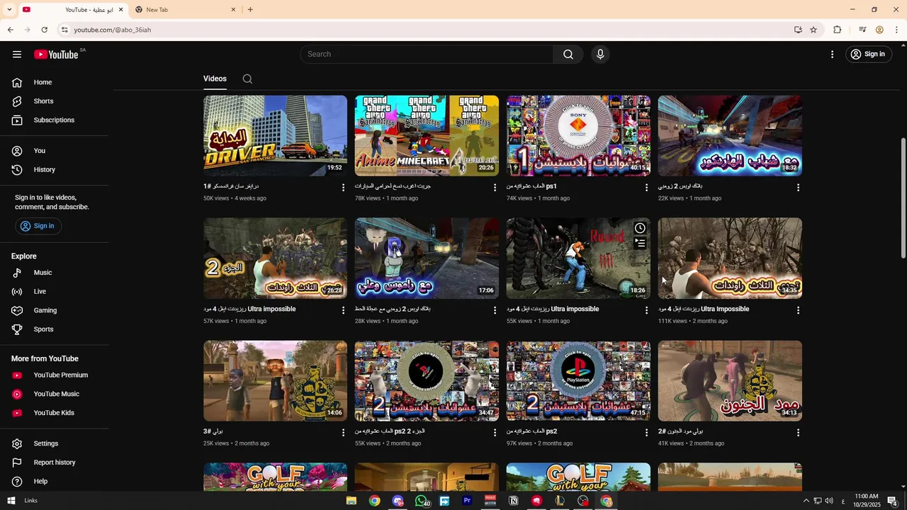Viewport: 907px width, 510px height.
Task: Open Windows Start menu
Action: pos(11,501)
